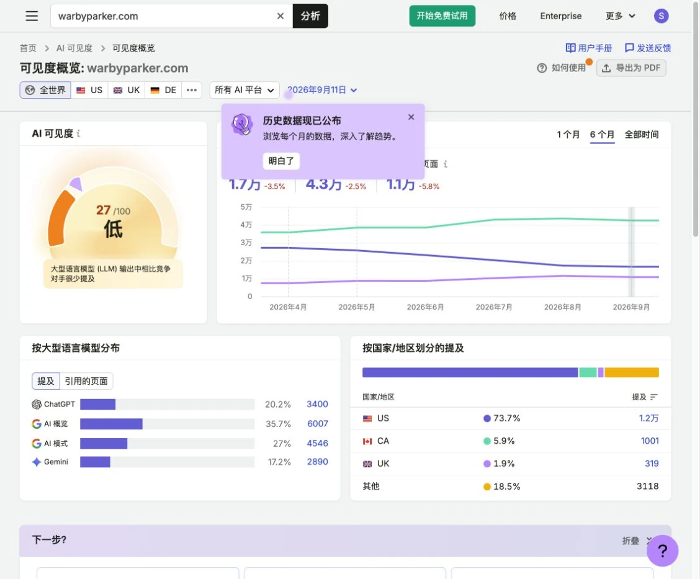Screen dimensions: 700x579
Task: Collapse the 下一步 section
Action: tap(637, 541)
